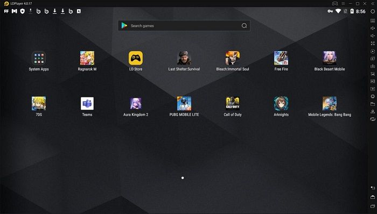This screenshot has width=377, height=214.
Task: Open the shared folder sidebar icon
Action: pyautogui.click(x=373, y=104)
